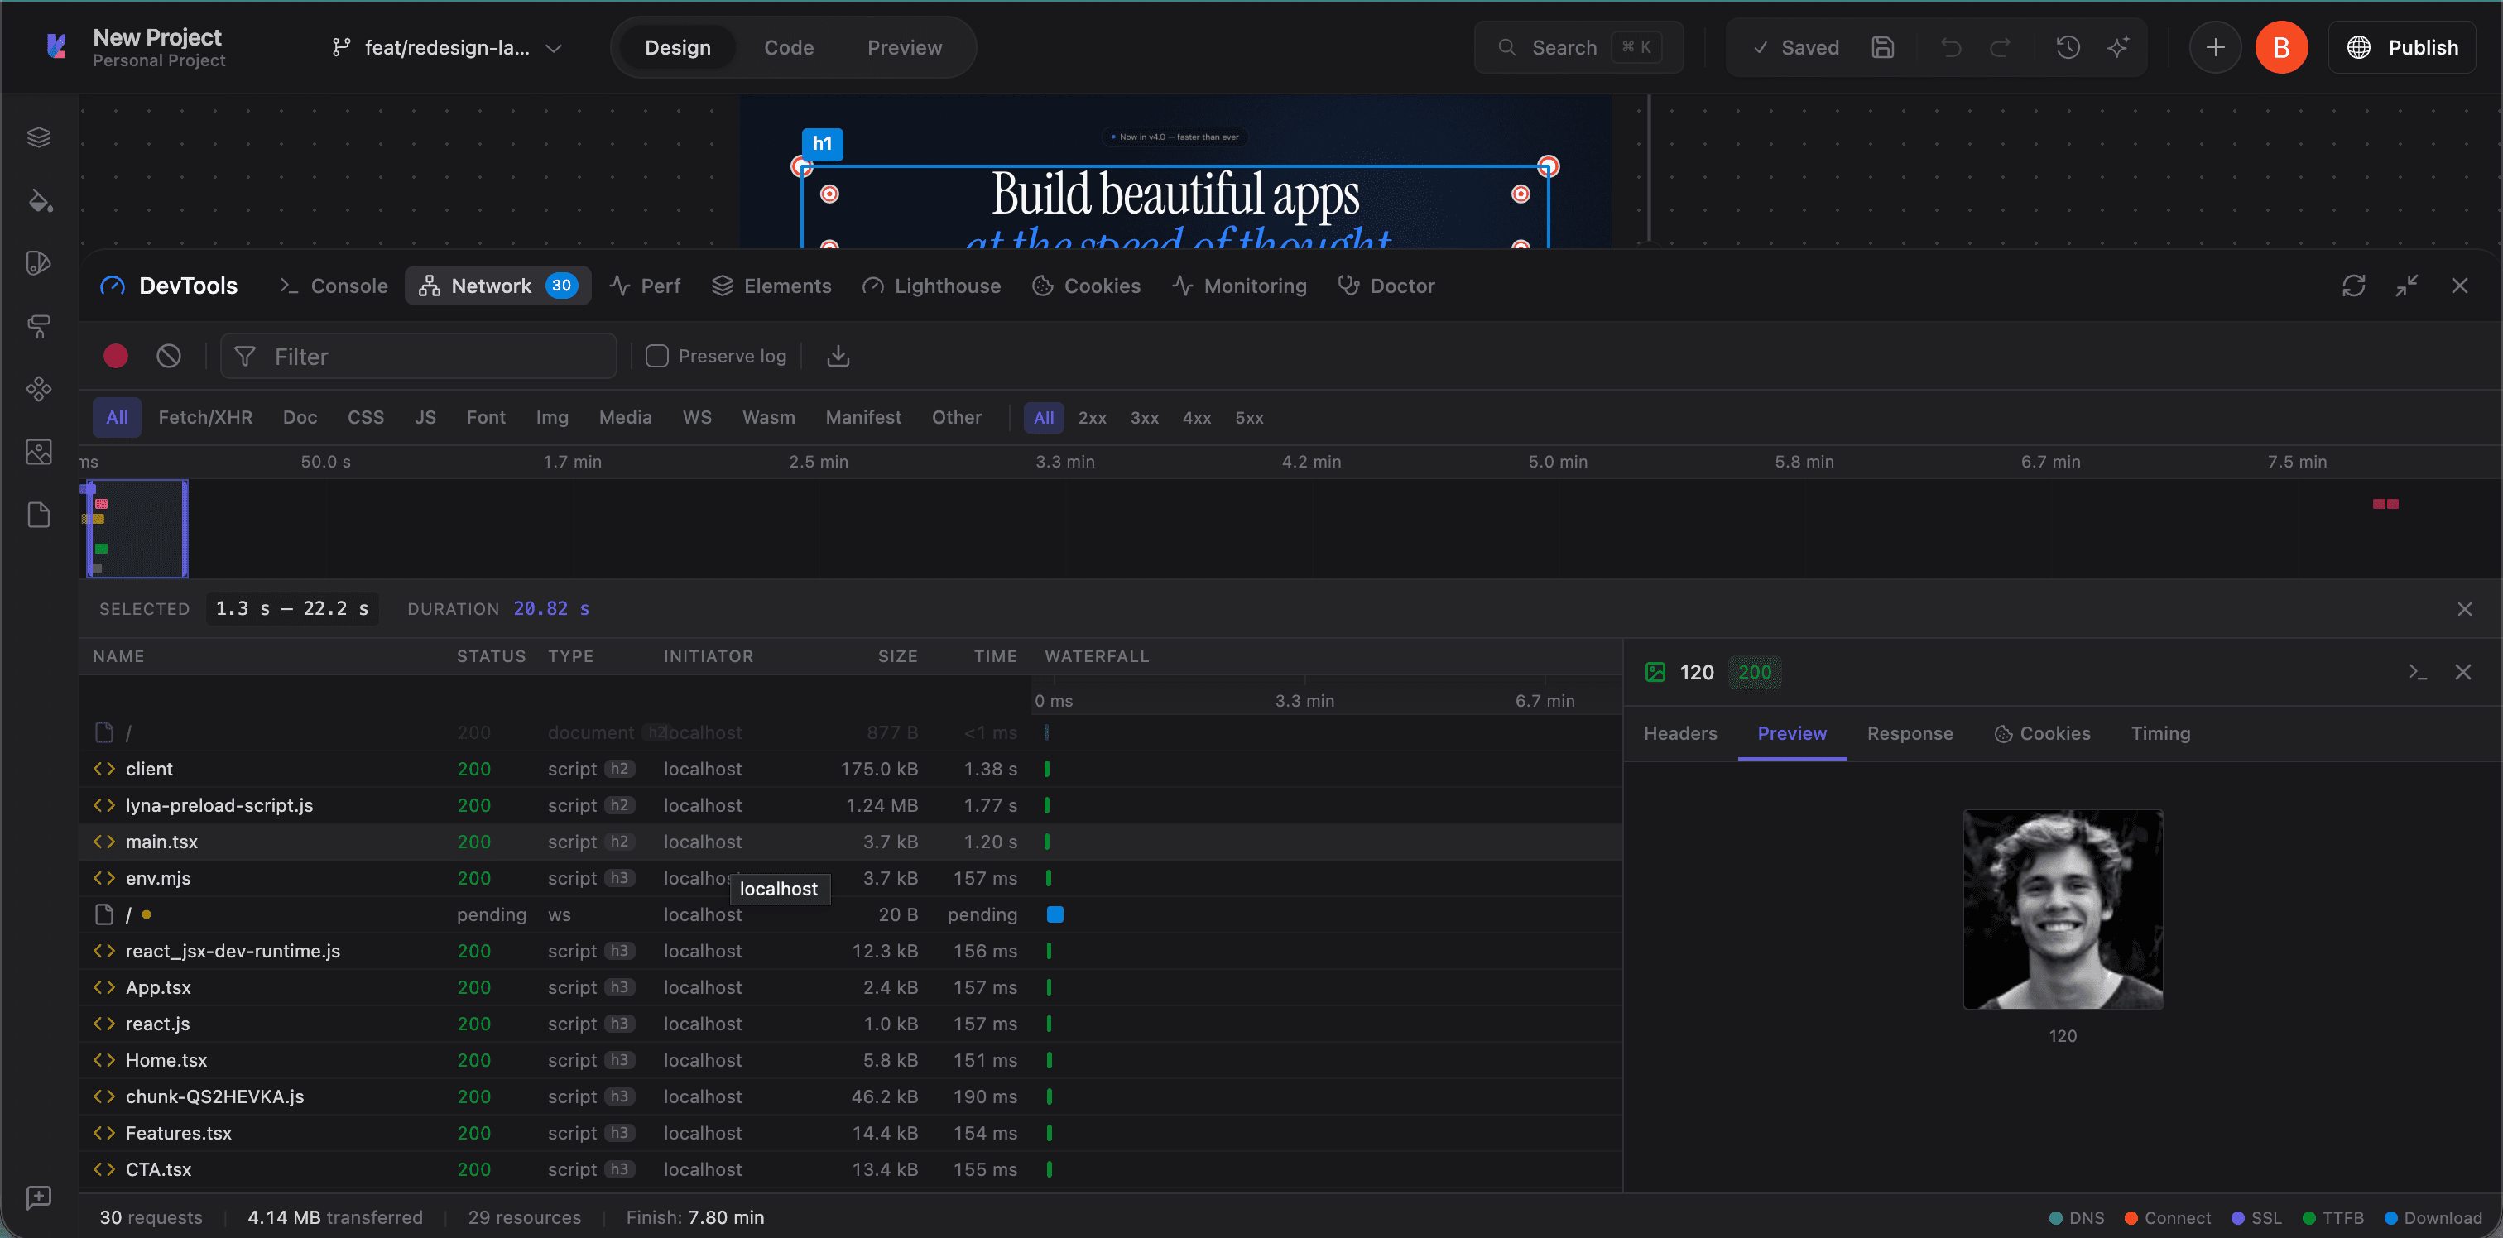This screenshot has width=2503, height=1238.
Task: Open the components panel in the sidebar
Action: pyautogui.click(x=39, y=389)
